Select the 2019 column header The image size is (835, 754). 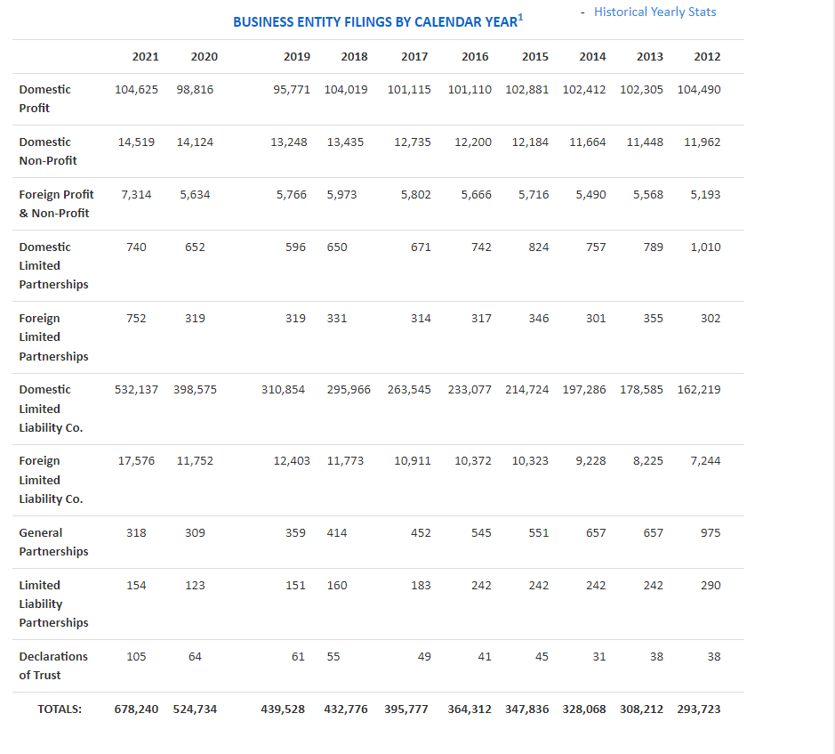point(297,56)
